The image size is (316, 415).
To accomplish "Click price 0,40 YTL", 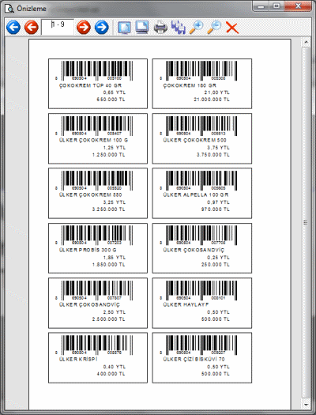I will [115, 367].
